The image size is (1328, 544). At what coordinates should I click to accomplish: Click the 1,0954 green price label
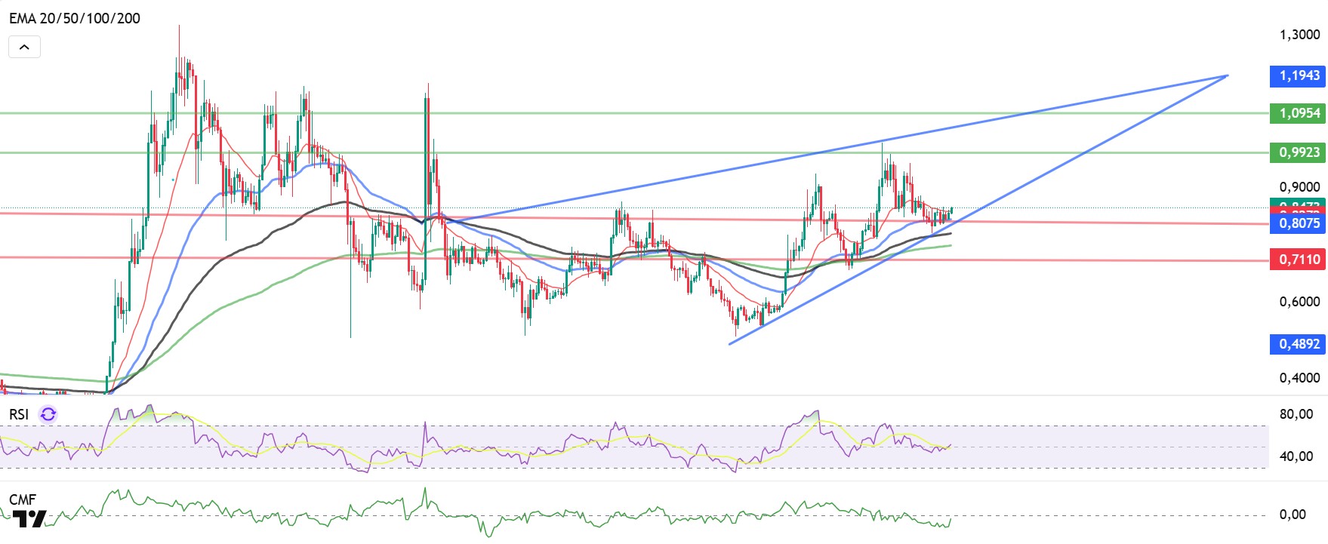[1298, 113]
